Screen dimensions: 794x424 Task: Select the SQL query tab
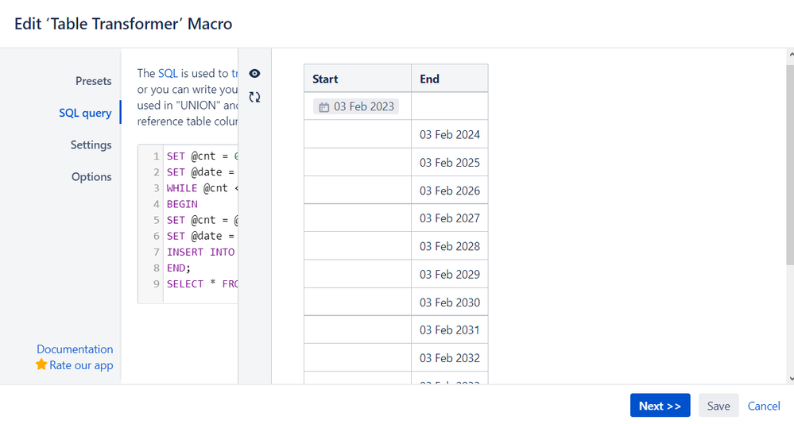click(x=85, y=113)
